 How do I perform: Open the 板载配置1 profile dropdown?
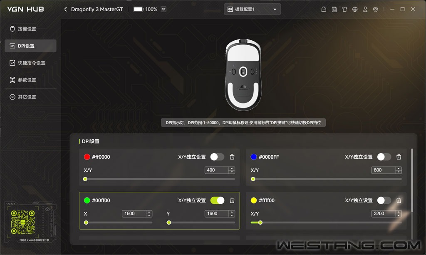(x=253, y=9)
